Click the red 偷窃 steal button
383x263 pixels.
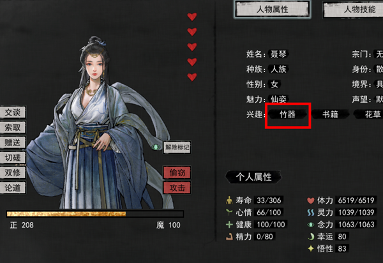pyautogui.click(x=177, y=172)
